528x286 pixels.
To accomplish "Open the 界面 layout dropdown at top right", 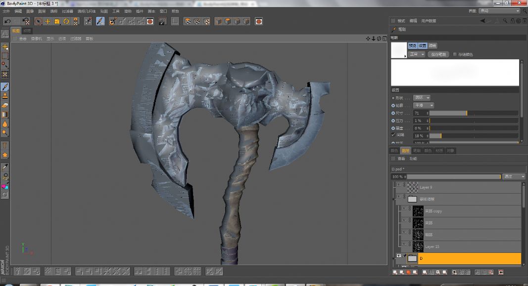I will coord(500,11).
